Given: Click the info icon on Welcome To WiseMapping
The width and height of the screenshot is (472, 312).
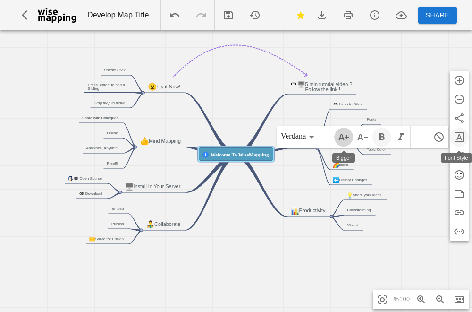Looking at the screenshot, I should click(x=206, y=155).
